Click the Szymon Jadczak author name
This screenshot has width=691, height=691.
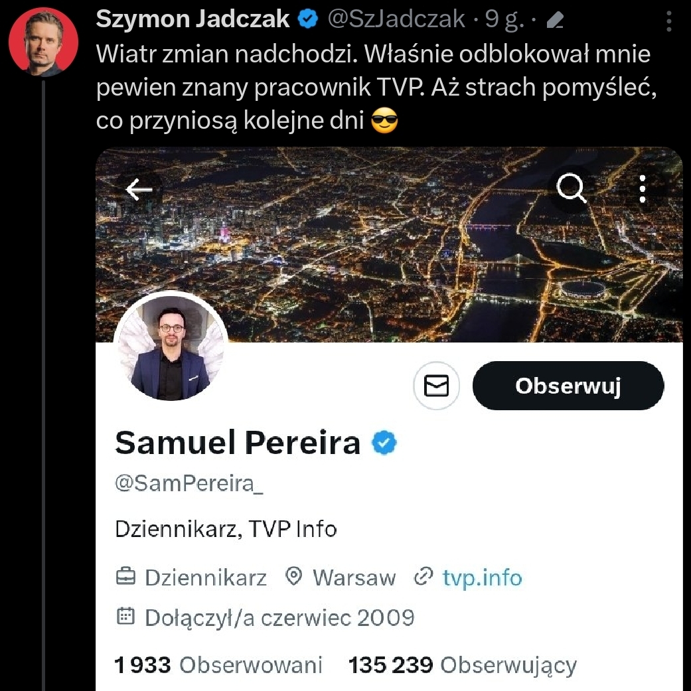[x=192, y=20]
